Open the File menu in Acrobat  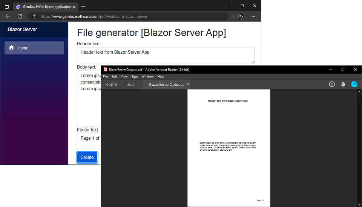tap(105, 77)
